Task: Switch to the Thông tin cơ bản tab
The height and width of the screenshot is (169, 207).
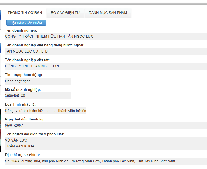Action: [x=25, y=13]
